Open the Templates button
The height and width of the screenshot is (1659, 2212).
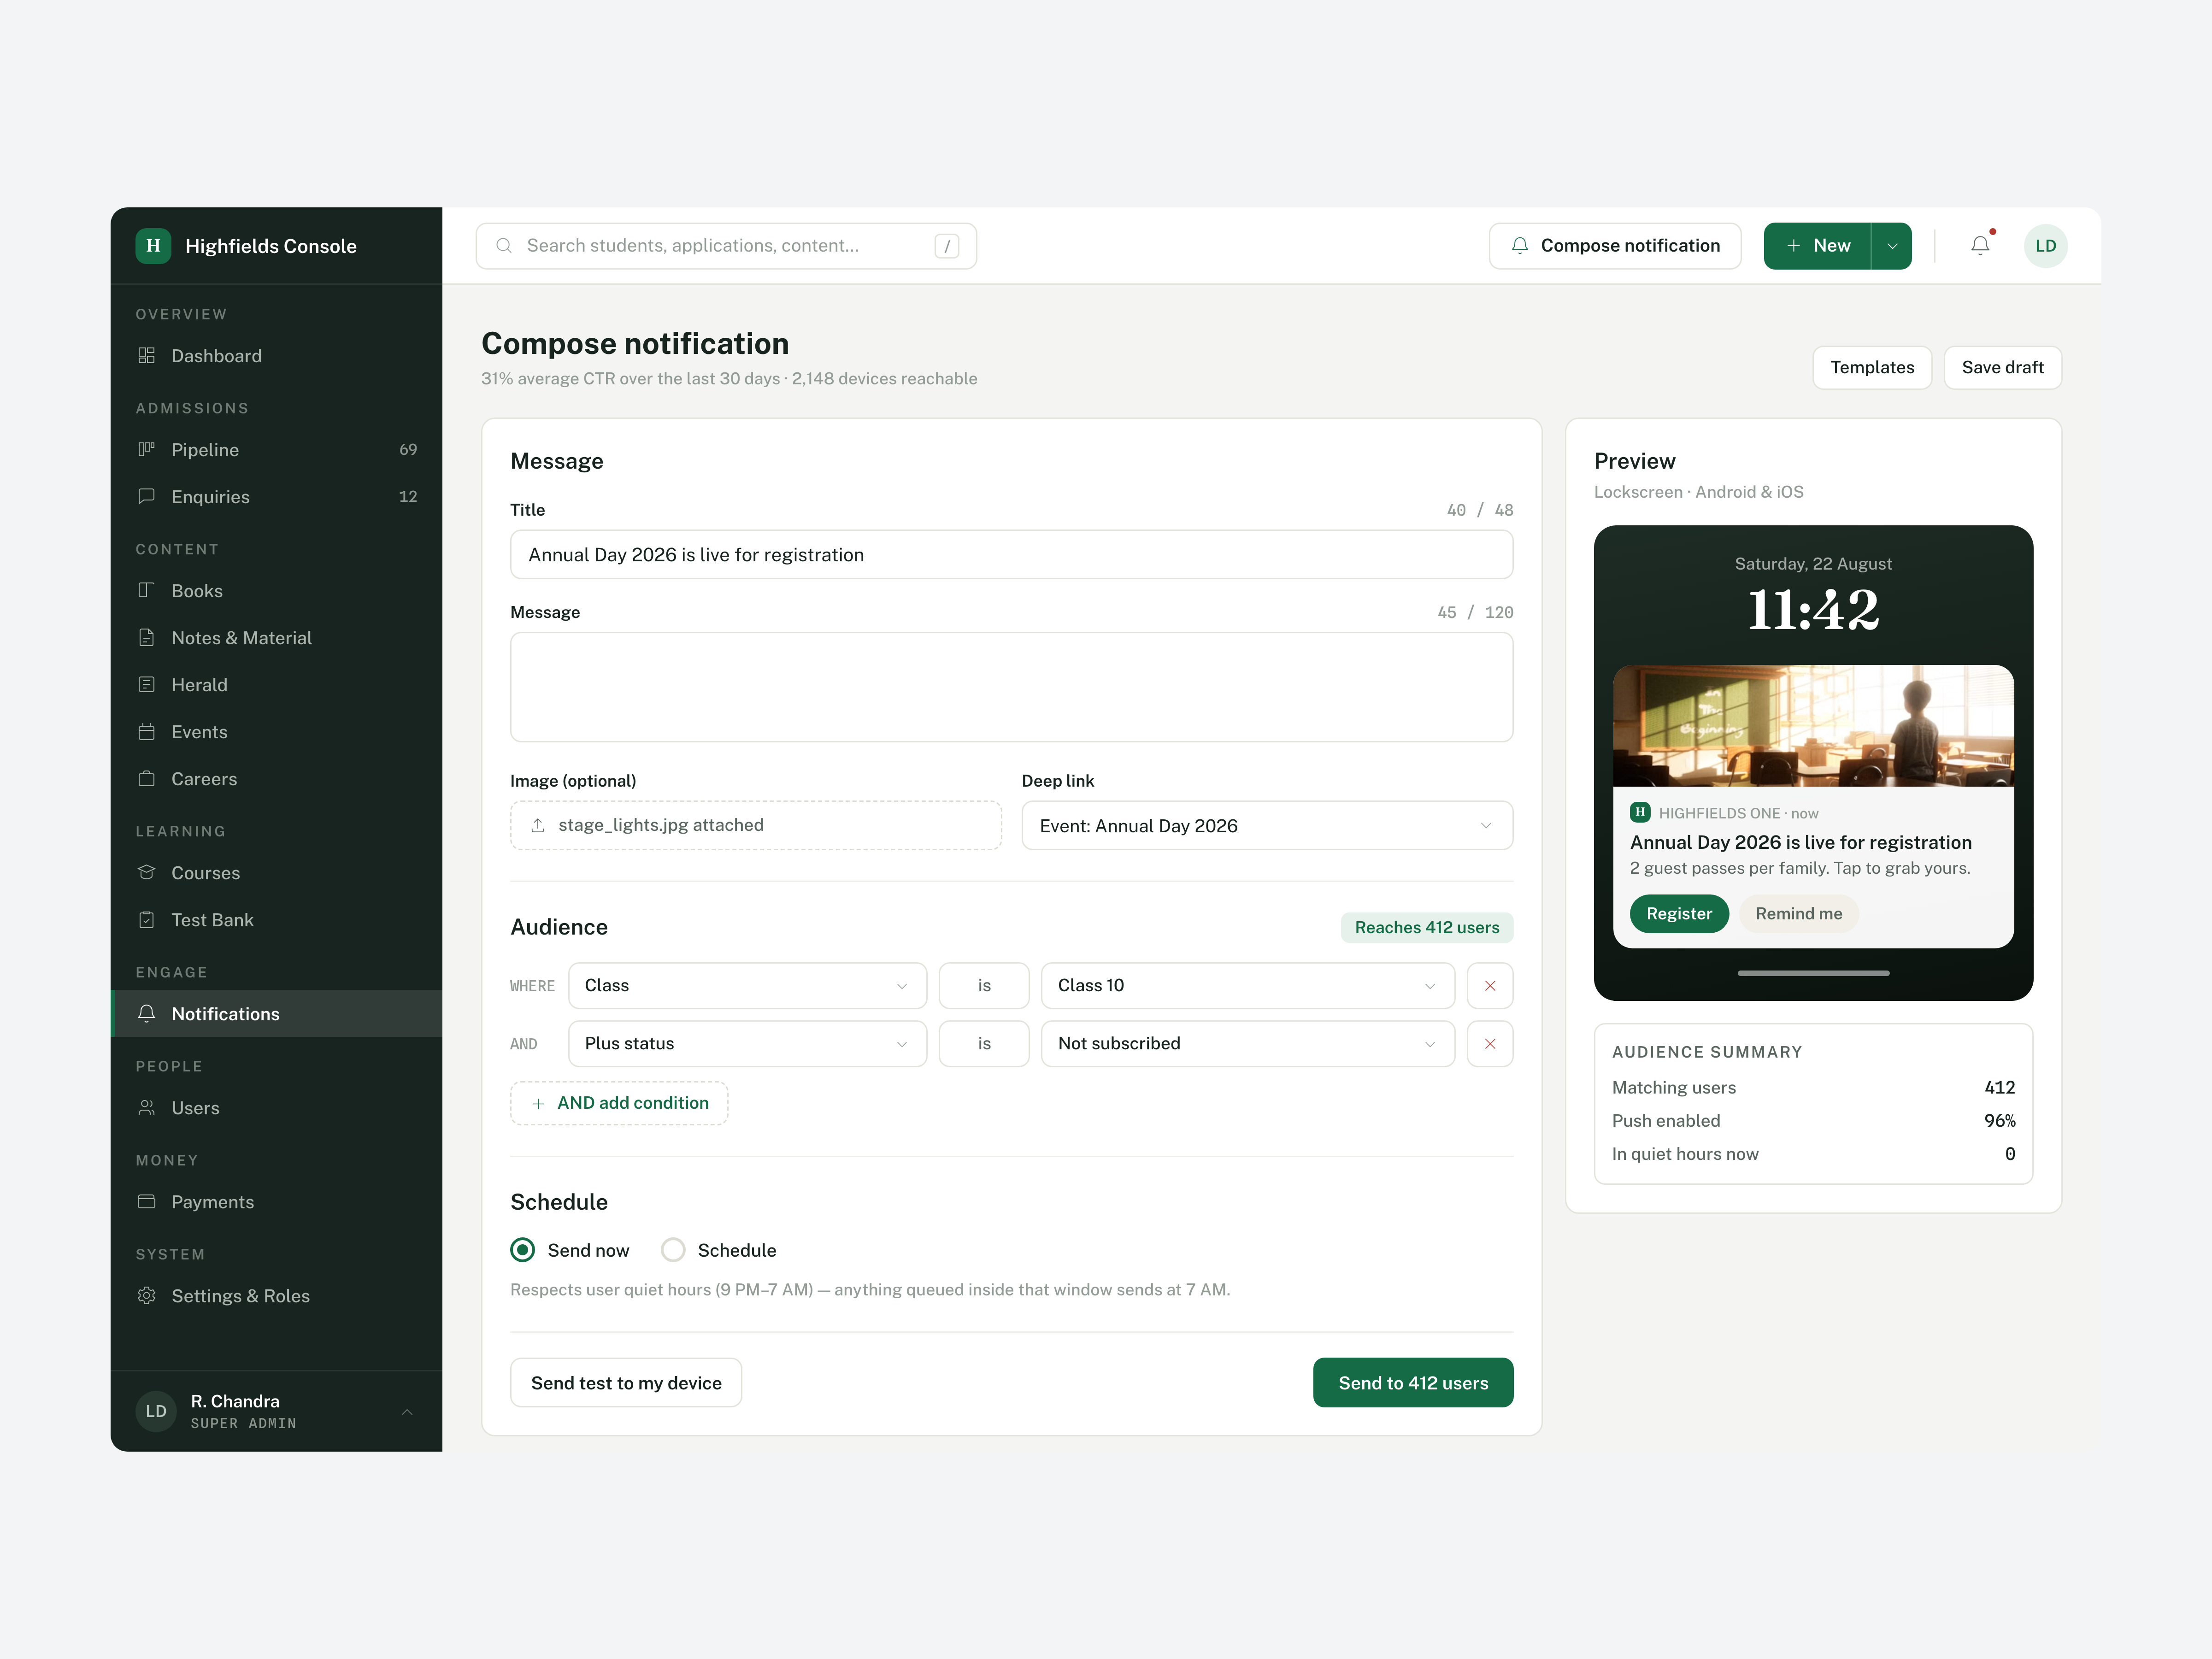click(x=1872, y=368)
